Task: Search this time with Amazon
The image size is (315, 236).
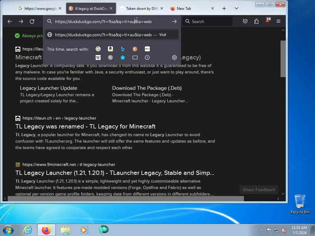Action: pyautogui.click(x=110, y=49)
